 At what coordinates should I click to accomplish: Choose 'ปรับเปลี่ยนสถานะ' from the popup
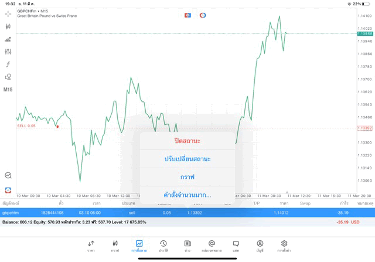point(187,159)
